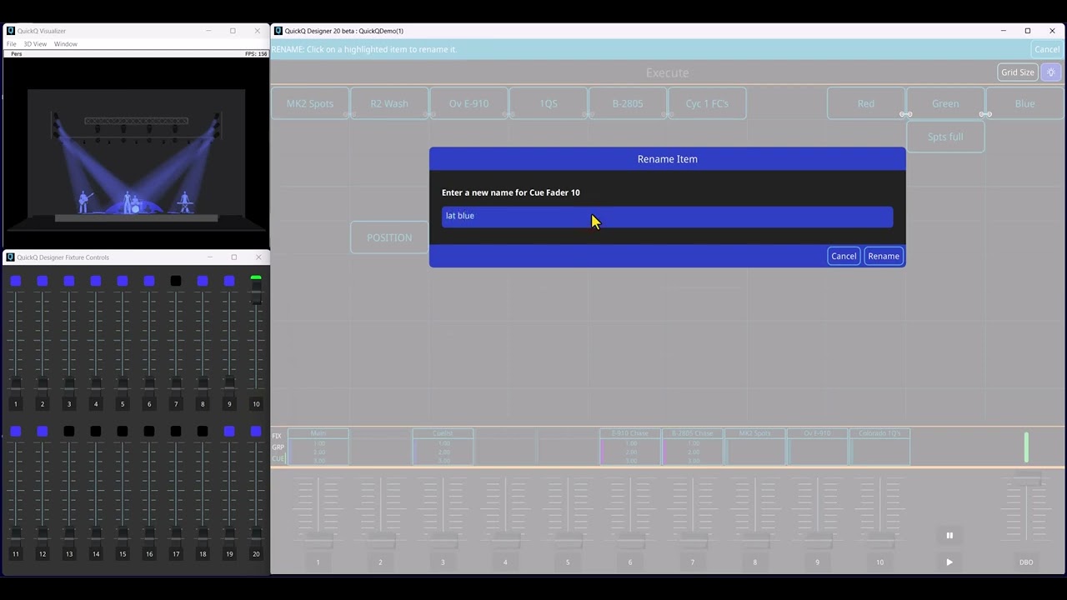Click the 3D stage preview in Visualizer
The height and width of the screenshot is (600, 1067).
click(x=136, y=153)
